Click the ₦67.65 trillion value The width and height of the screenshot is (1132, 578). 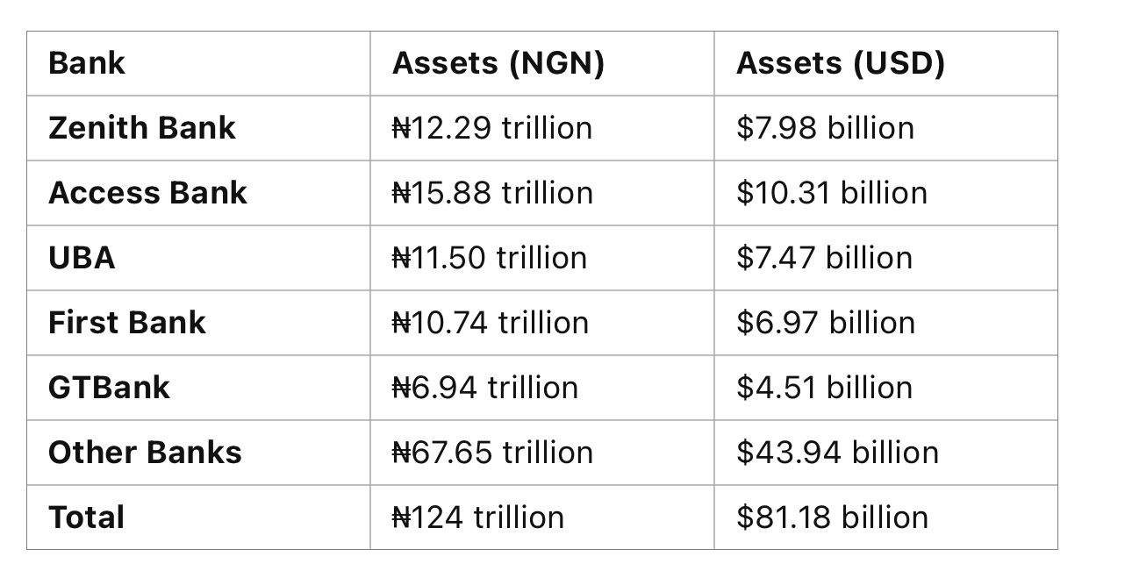pyautogui.click(x=491, y=453)
